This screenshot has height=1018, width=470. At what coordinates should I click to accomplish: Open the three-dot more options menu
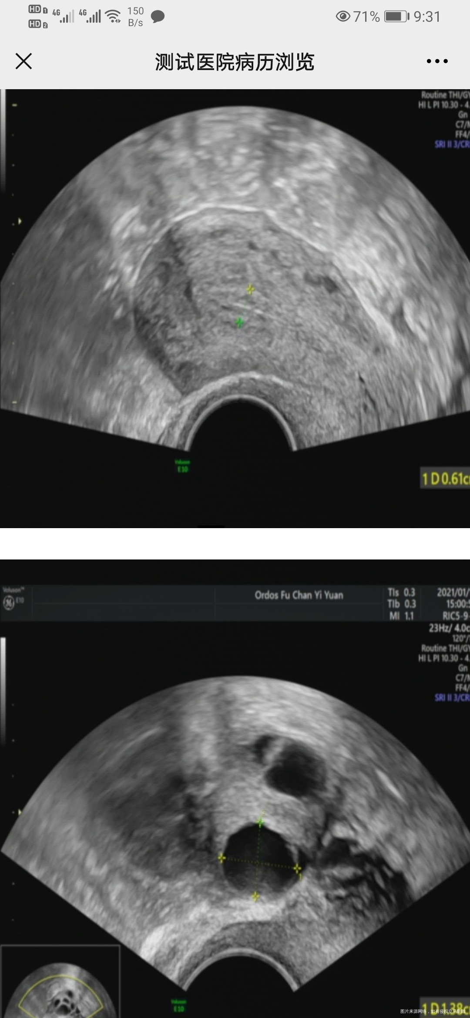click(437, 61)
